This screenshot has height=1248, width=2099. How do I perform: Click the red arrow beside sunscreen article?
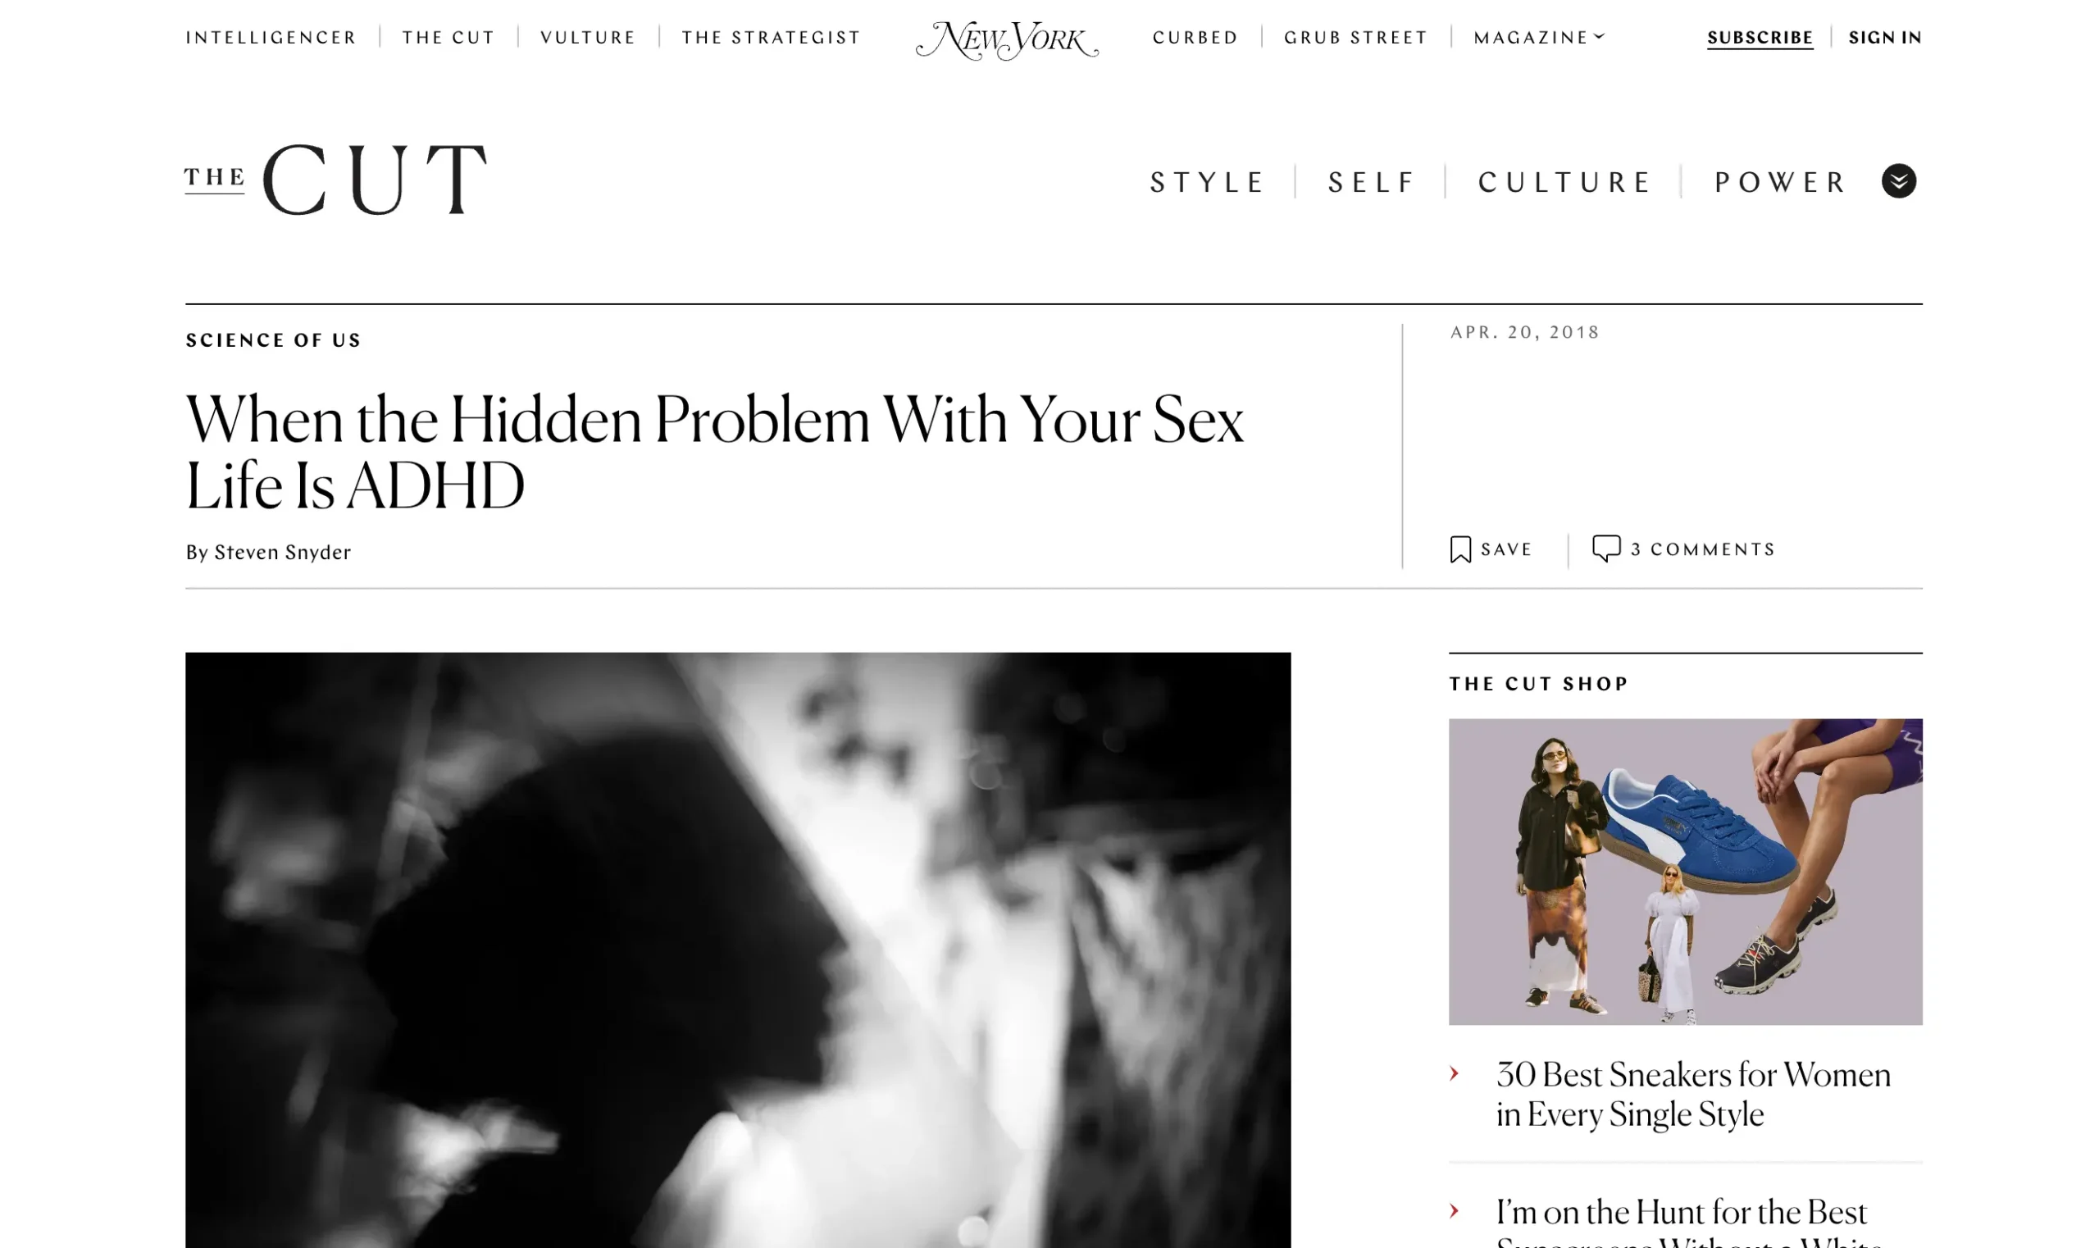[x=1454, y=1210]
